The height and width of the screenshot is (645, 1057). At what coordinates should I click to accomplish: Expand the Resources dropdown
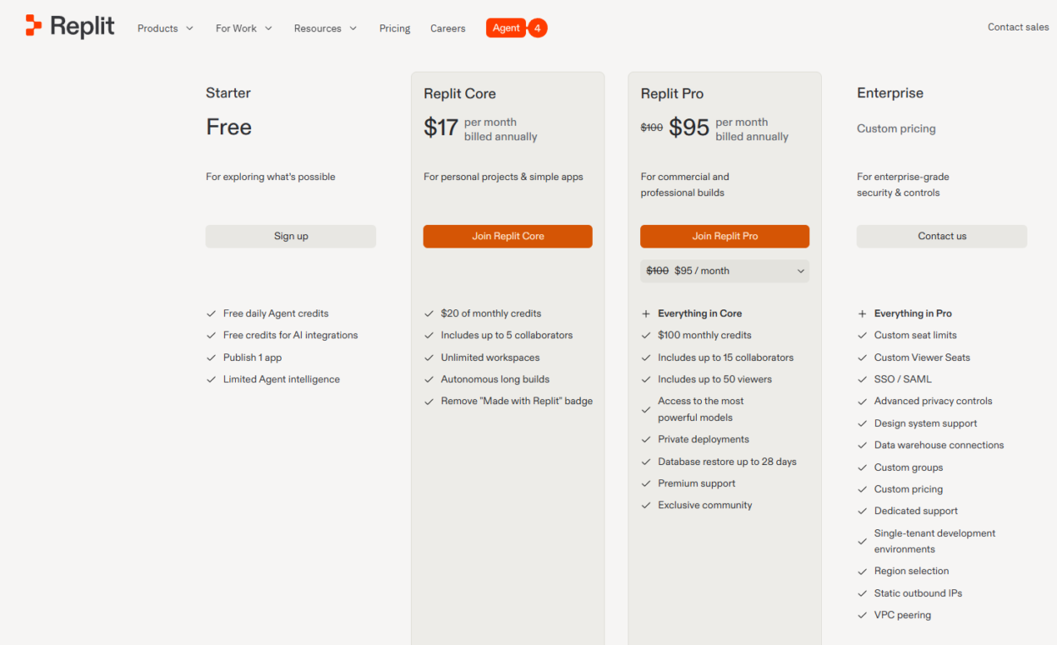tap(325, 29)
